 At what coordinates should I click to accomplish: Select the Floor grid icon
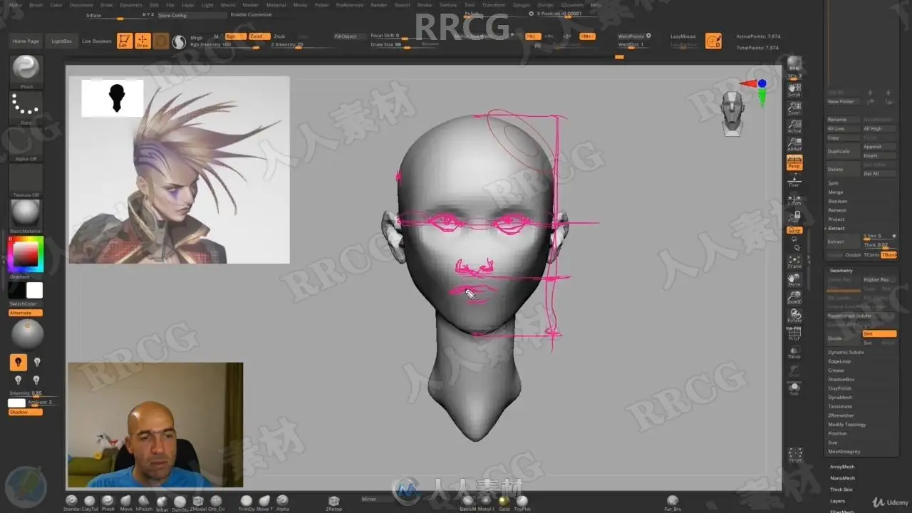pyautogui.click(x=794, y=180)
